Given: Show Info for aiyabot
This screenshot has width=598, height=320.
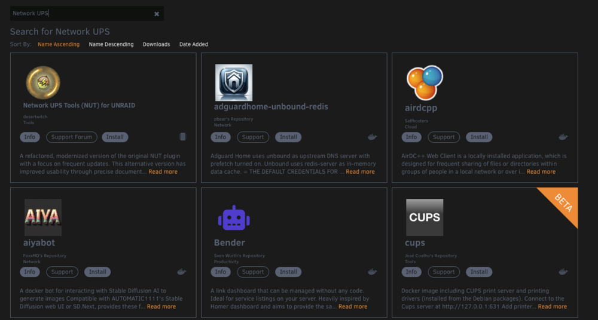Looking at the screenshot, I should [30, 272].
